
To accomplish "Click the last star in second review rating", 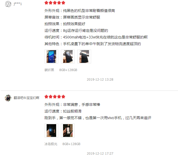I will (63, 97).
